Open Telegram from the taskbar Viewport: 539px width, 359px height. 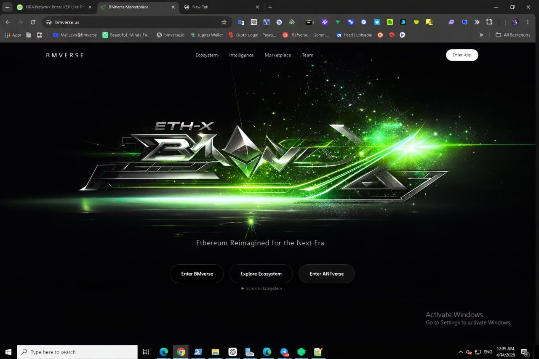(284, 352)
